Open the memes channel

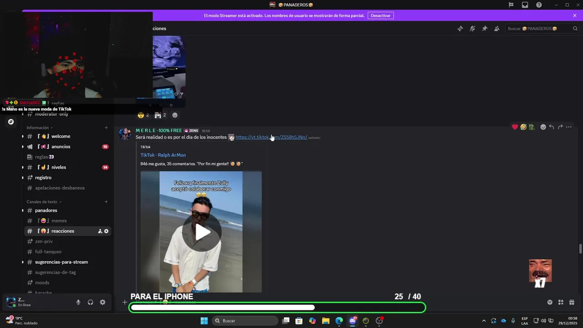(x=67, y=220)
